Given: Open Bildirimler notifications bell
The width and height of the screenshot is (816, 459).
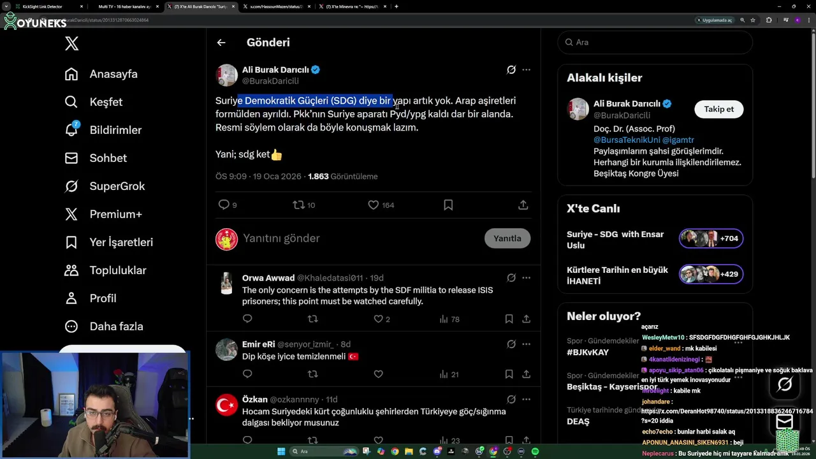Looking at the screenshot, I should [103, 130].
